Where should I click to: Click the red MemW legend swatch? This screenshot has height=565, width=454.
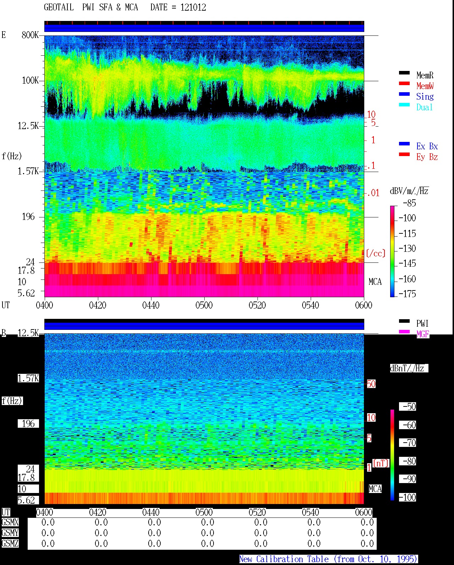pos(404,84)
